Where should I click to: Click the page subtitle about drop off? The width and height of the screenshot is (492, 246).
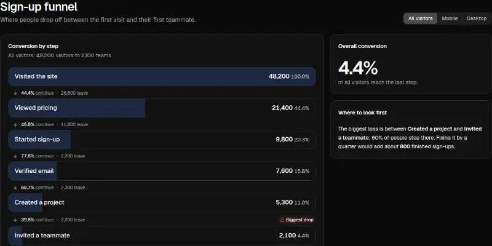98,20
